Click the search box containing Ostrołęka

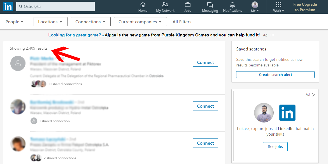click(x=55, y=6)
